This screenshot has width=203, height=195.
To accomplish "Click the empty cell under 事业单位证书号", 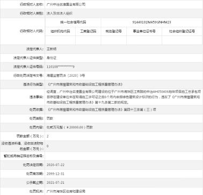I will (x=144, y=40).
